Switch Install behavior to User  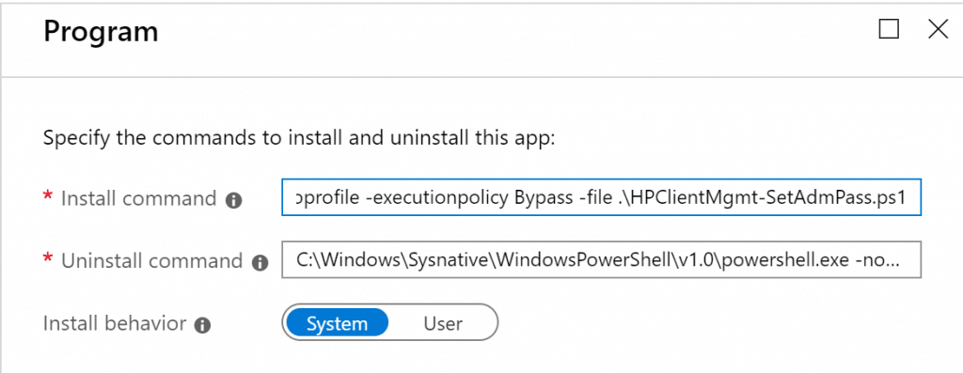point(443,323)
